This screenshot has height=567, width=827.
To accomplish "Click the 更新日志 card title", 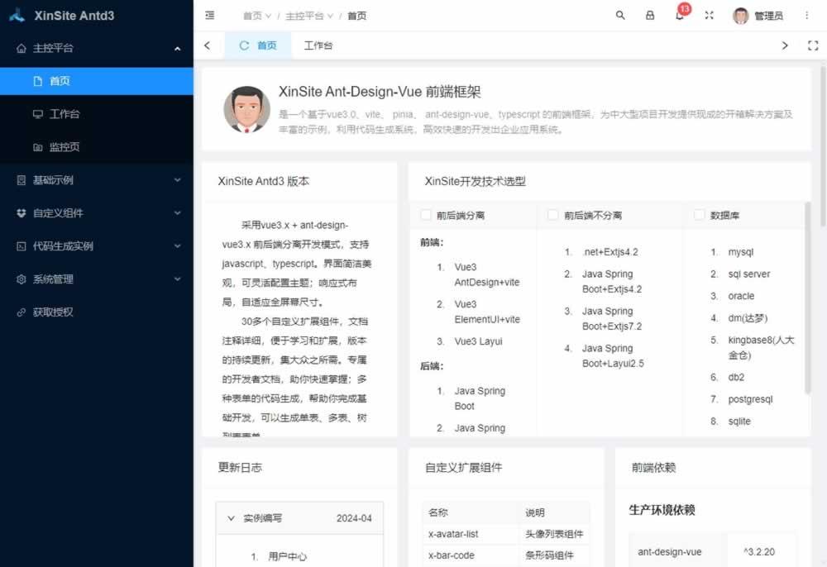I will (240, 467).
